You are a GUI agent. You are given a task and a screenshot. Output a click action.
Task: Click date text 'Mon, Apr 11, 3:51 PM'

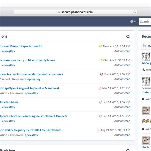pos(117,46)
